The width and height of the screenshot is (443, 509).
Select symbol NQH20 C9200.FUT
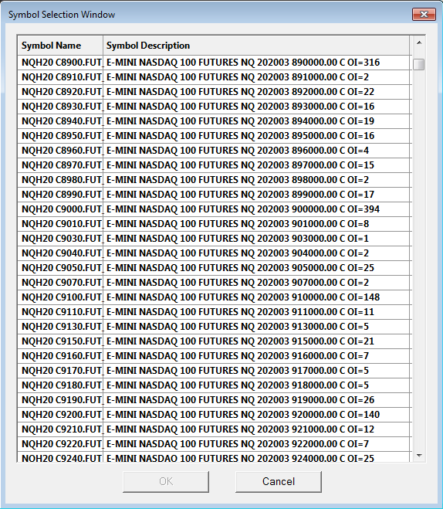(60, 415)
